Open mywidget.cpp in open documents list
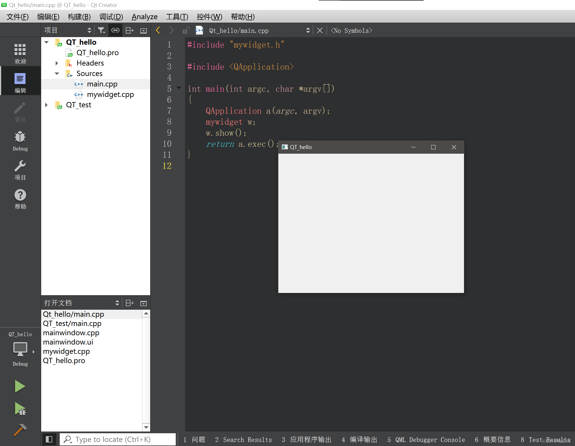575x446 pixels. coord(92,351)
